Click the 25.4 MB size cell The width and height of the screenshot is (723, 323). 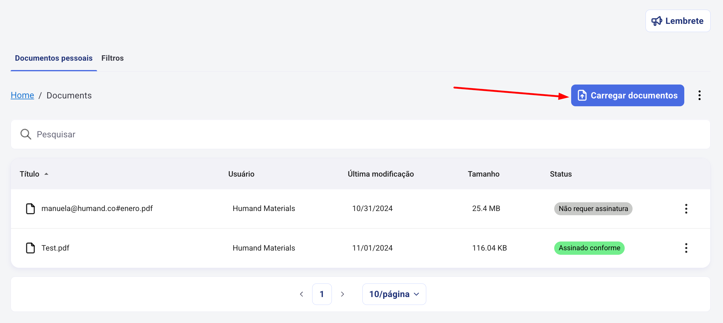[486, 208]
